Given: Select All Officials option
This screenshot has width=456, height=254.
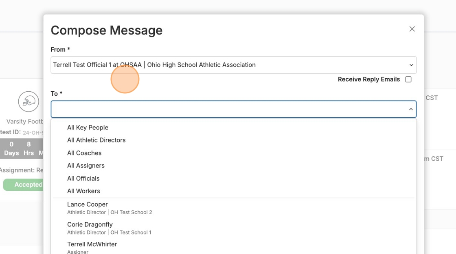Looking at the screenshot, I should tap(83, 179).
